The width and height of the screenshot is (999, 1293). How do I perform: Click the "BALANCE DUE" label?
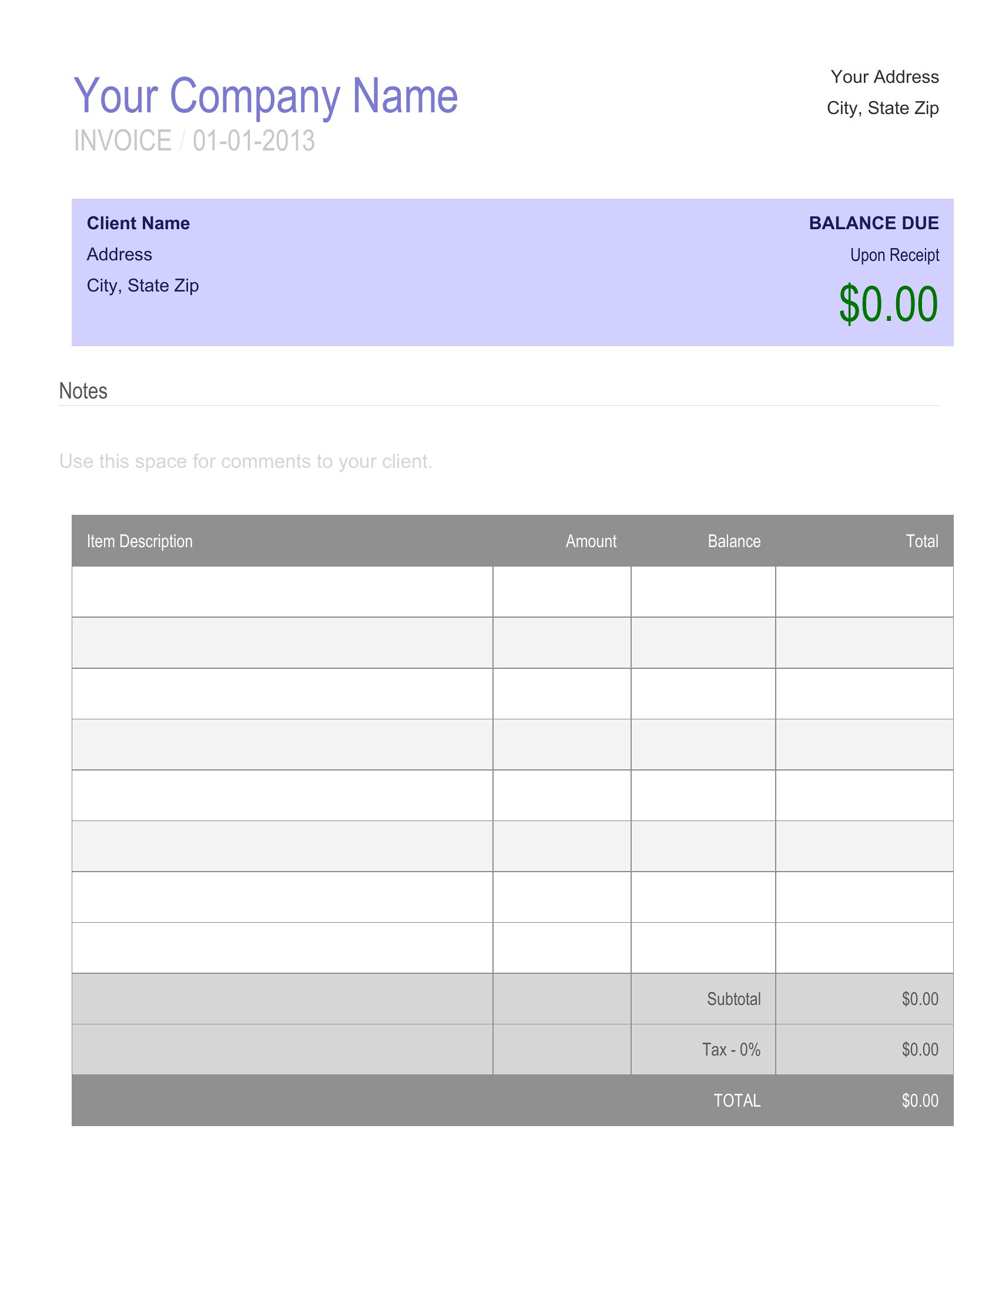point(873,223)
